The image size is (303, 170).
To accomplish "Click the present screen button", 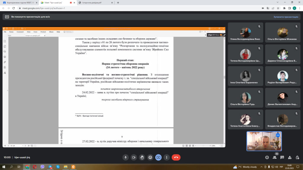I will [x=159, y=157].
